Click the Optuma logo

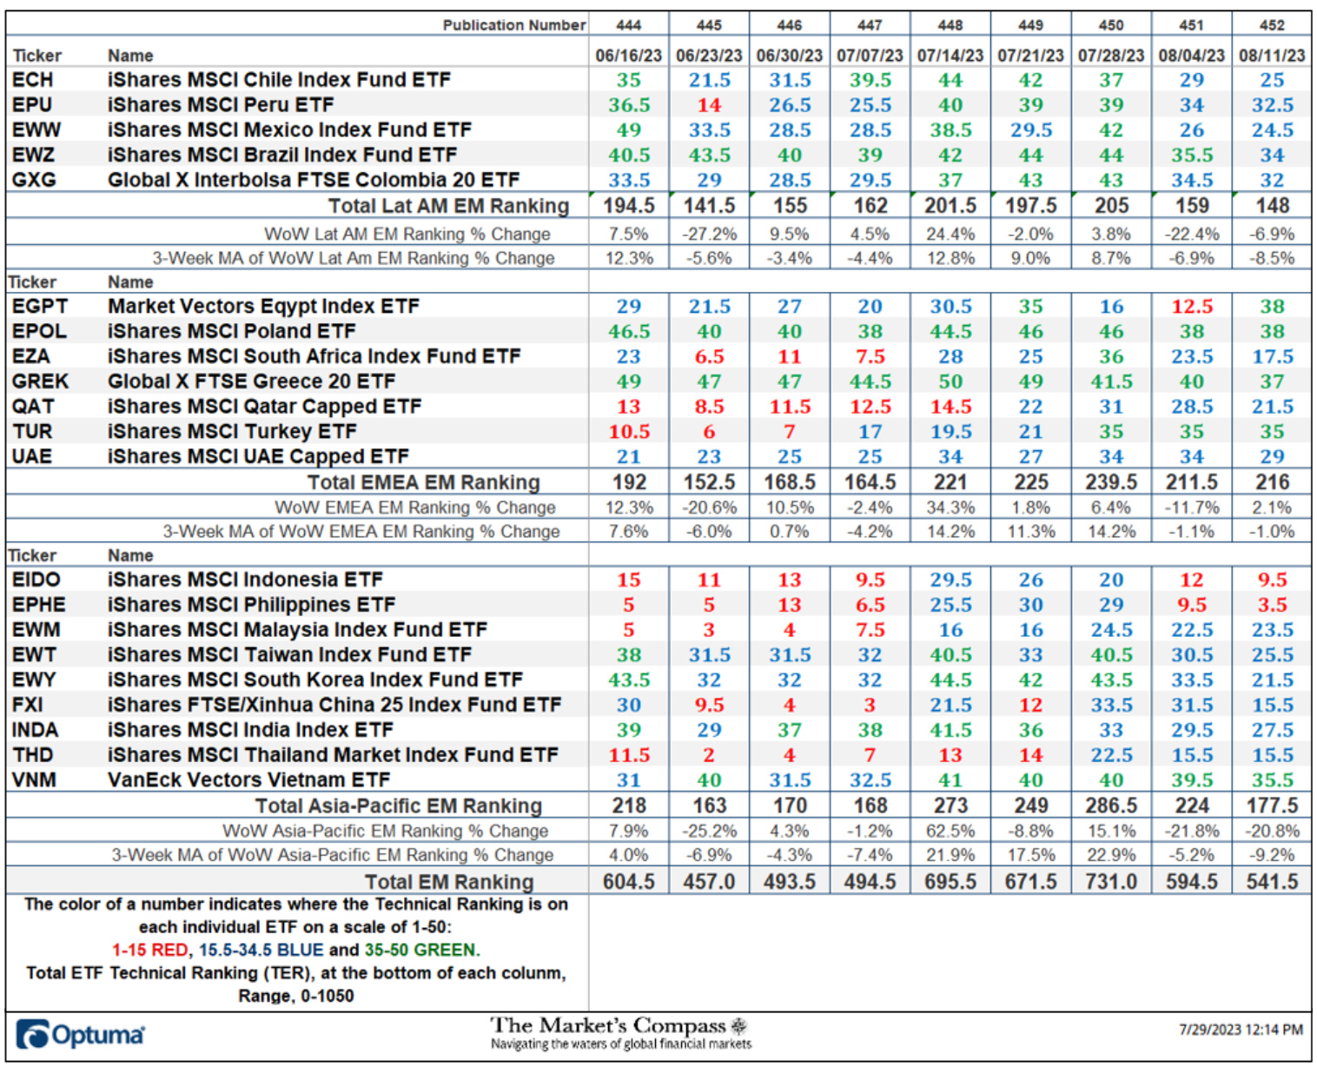point(80,1034)
